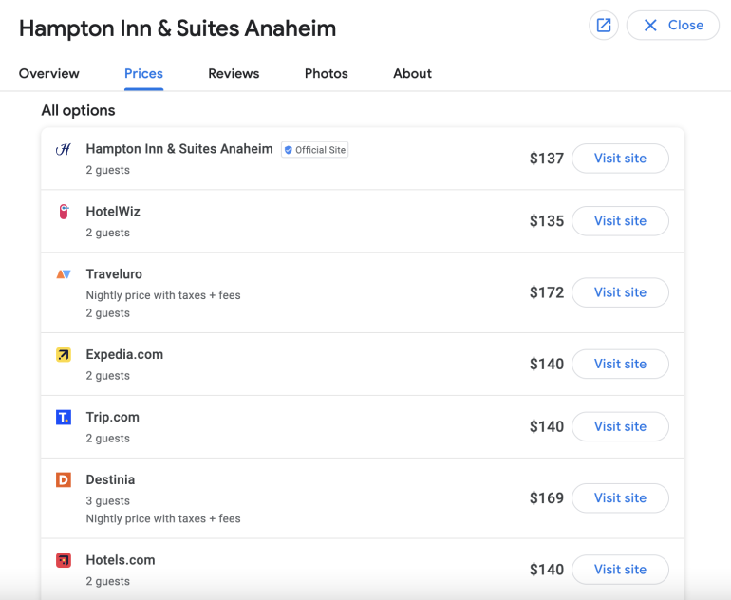Viewport: 731px width, 600px height.
Task: Visit site for Destinia $169 offer
Action: [620, 497]
